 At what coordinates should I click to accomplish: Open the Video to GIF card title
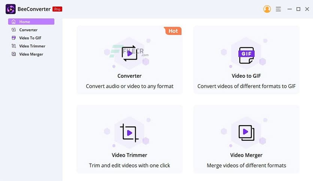coord(246,76)
